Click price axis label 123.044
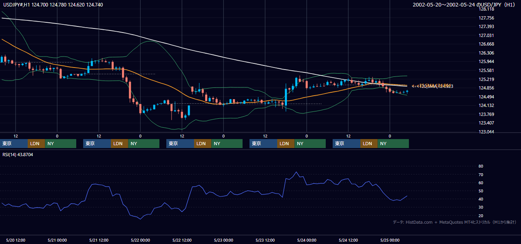The image size is (521, 244). pos(486,132)
